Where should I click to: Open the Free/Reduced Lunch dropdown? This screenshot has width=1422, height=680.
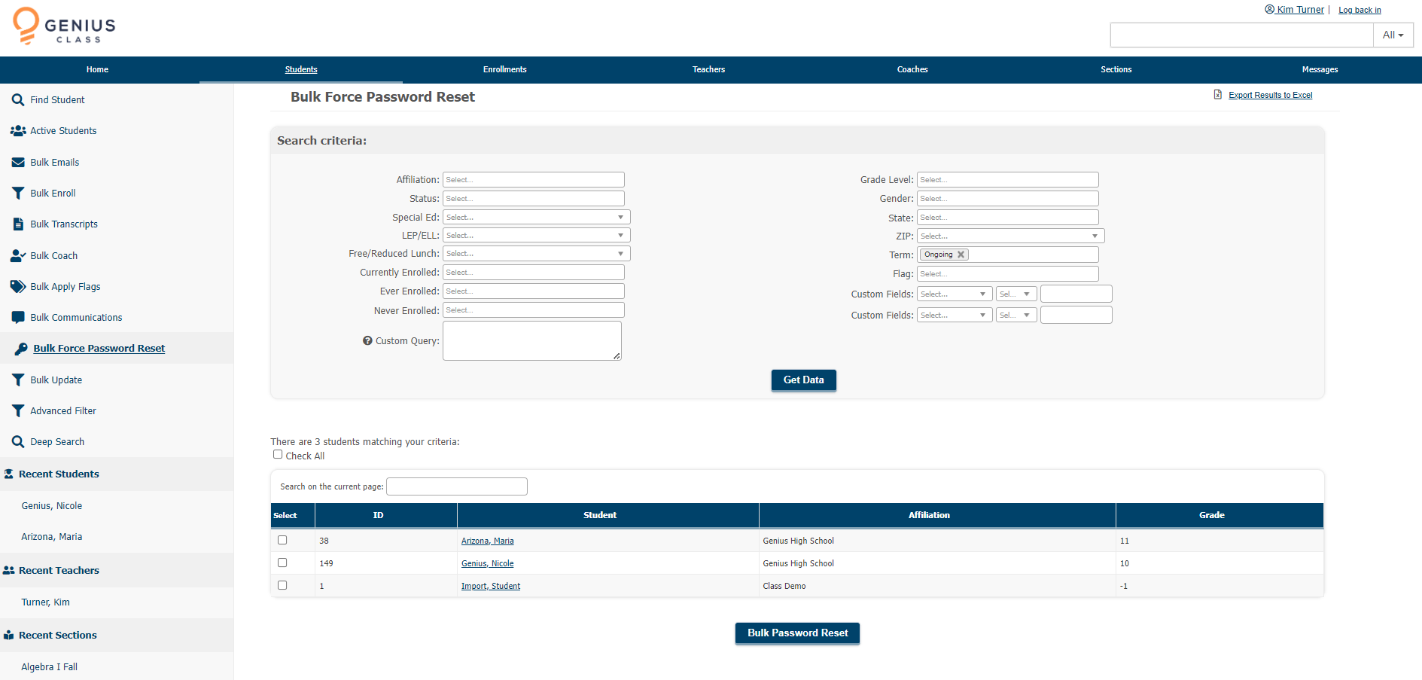pos(620,253)
